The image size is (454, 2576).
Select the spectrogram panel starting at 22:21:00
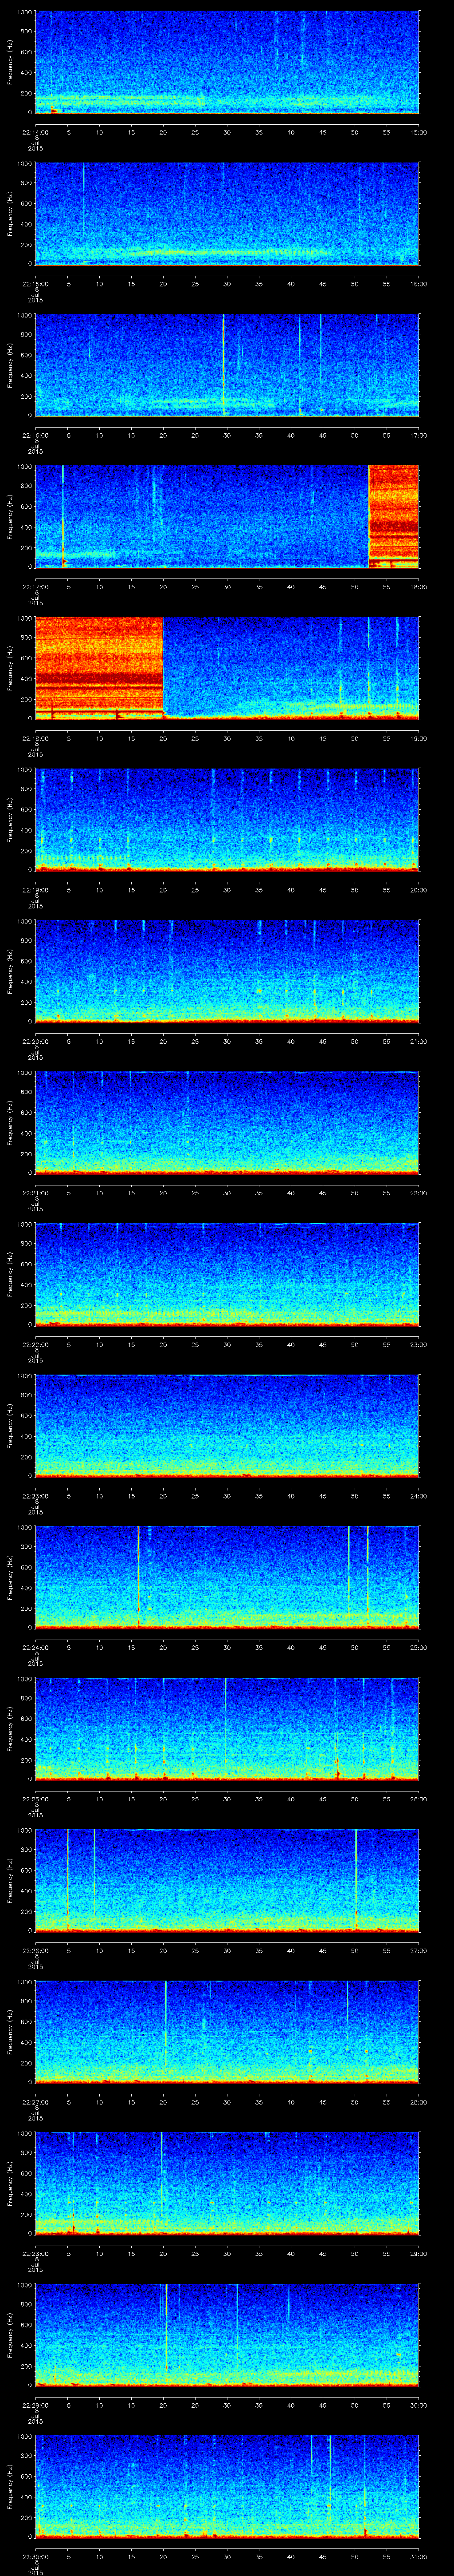click(x=227, y=1123)
